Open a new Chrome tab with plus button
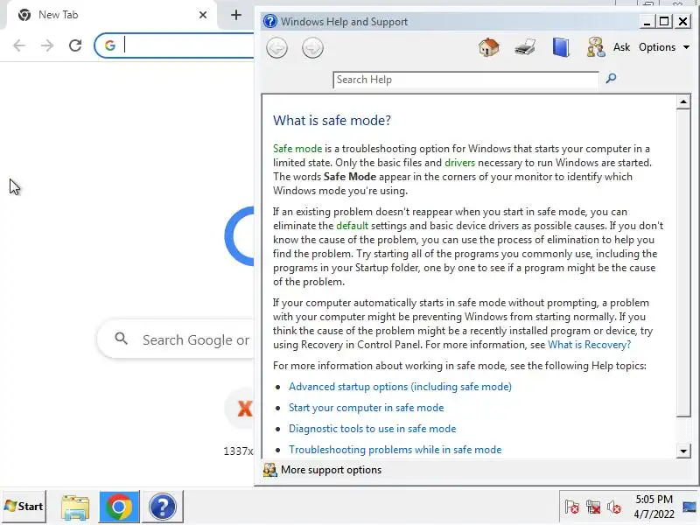This screenshot has width=700, height=525. pos(235,15)
